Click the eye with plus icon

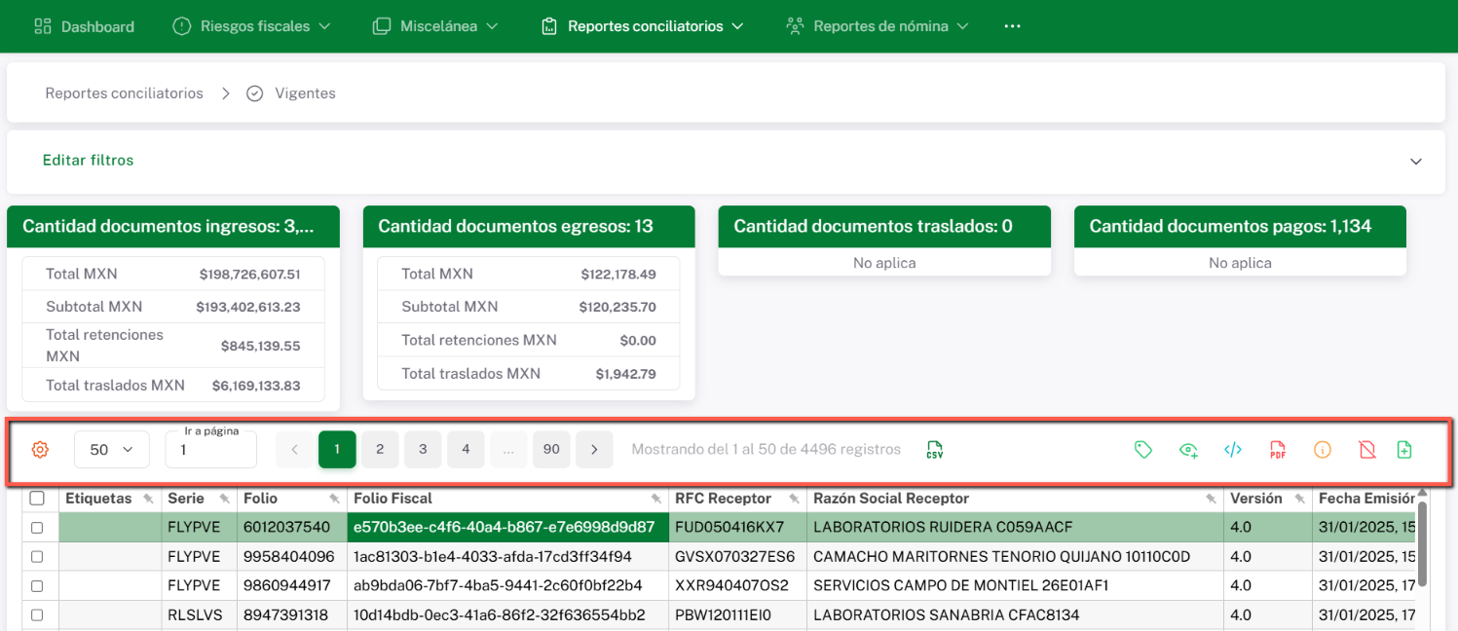(x=1188, y=450)
